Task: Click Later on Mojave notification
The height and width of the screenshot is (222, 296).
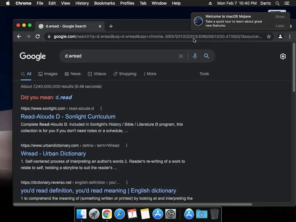Action: point(280,26)
